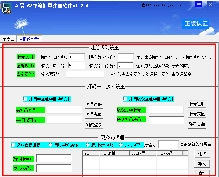This screenshot has width=219, height=177.
Task: Edit the 分隔符 separator field
Action: pyautogui.click(x=169, y=144)
